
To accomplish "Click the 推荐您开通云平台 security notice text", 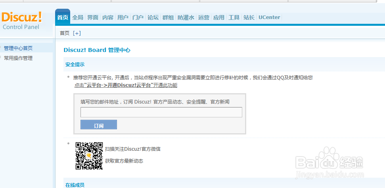I will pos(193,78).
